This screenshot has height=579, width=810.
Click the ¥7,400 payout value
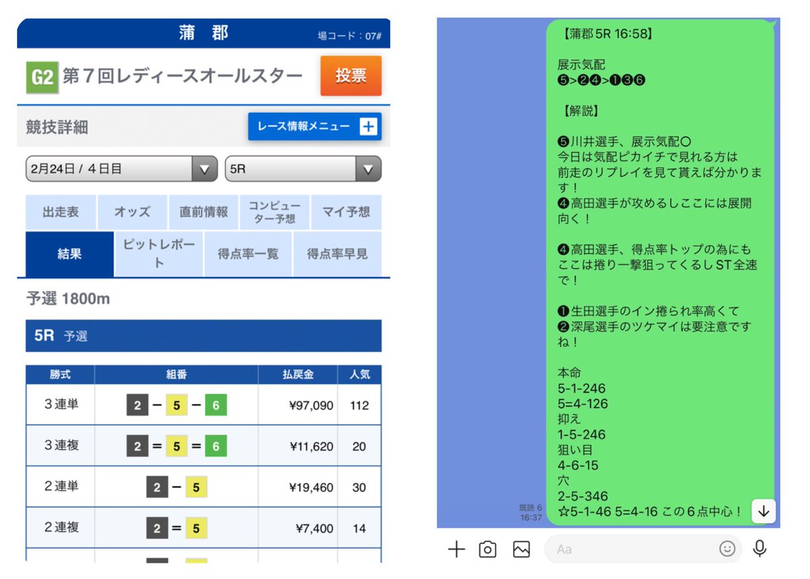coord(314,529)
